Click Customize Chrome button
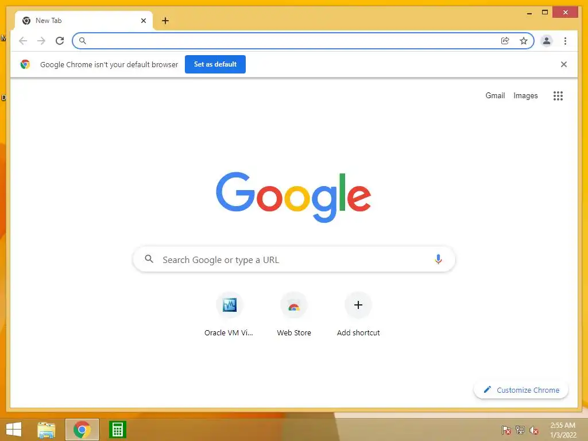 pos(521,390)
